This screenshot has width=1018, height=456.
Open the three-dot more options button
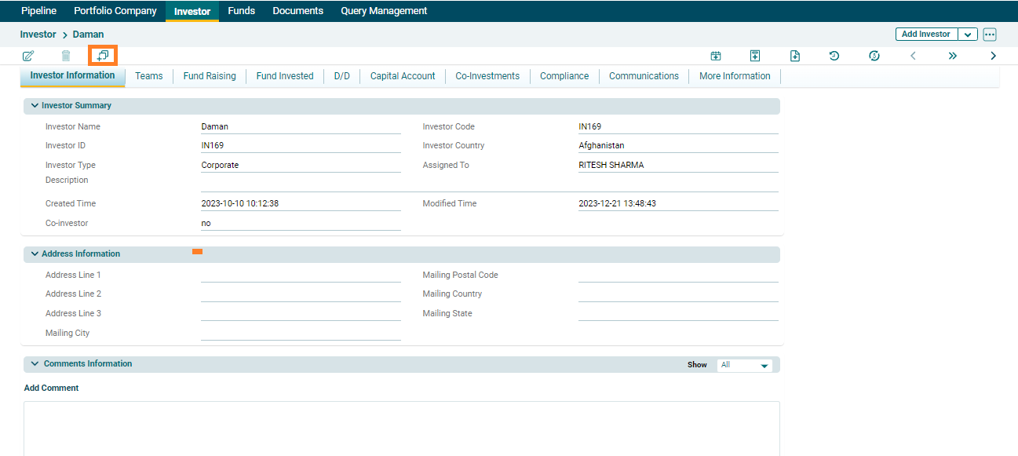(x=989, y=35)
